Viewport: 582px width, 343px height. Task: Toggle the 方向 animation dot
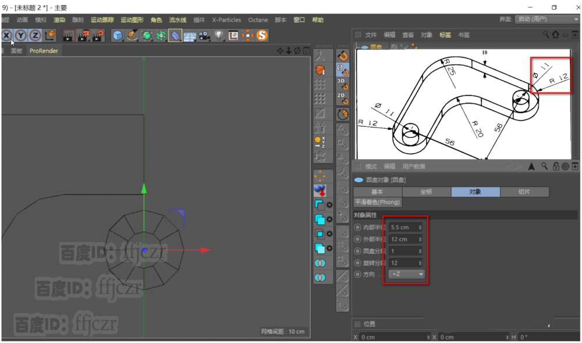(x=358, y=274)
